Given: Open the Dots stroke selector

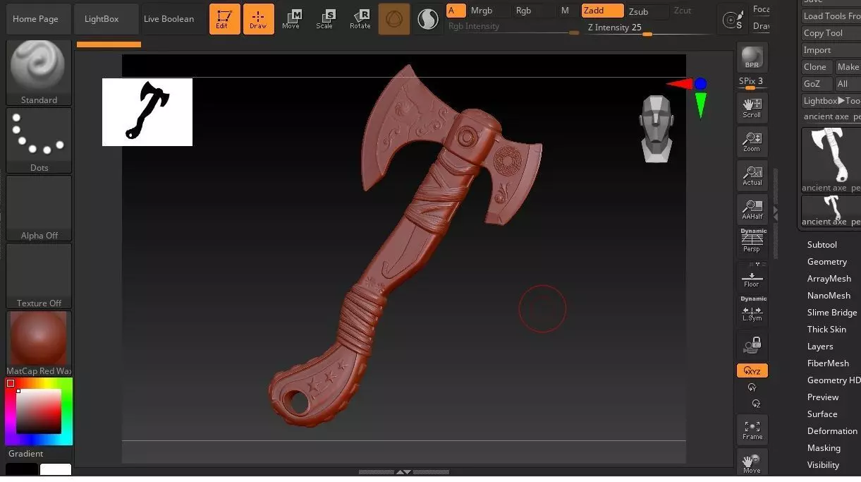Looking at the screenshot, I should pyautogui.click(x=39, y=140).
